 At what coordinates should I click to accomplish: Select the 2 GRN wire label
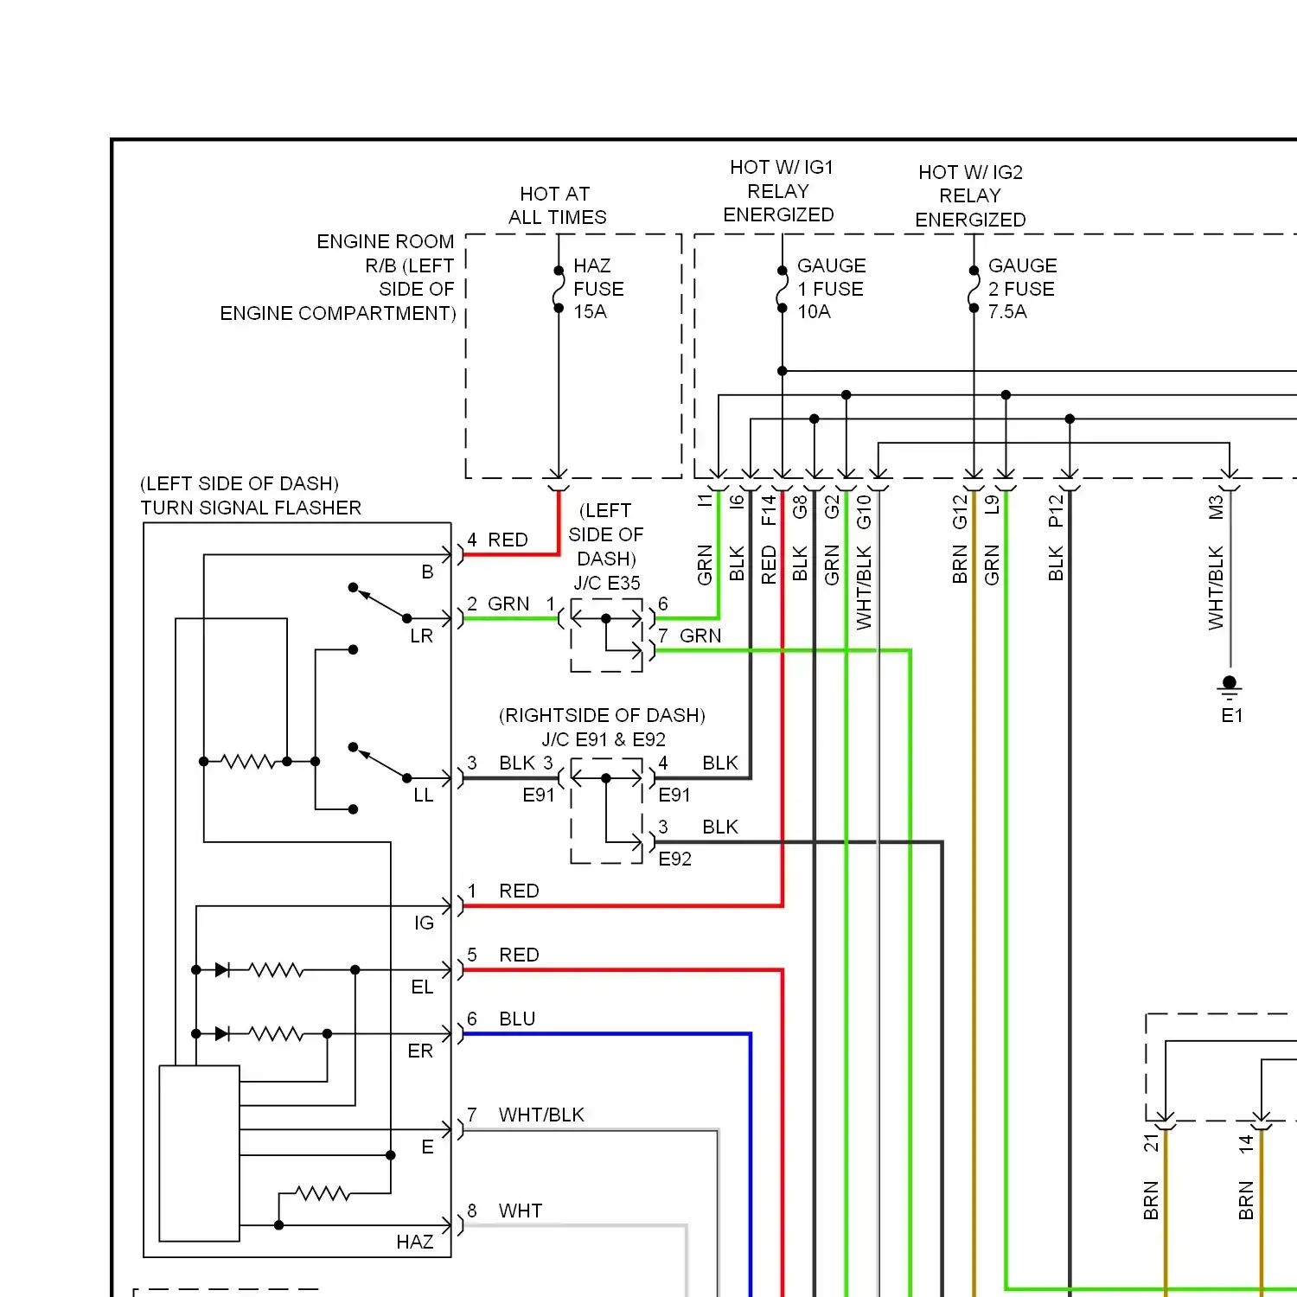coord(498,604)
